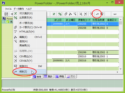This screenshot has width=125, height=93.
Task: Click the edit pencil toolbar icon
Action: click(x=70, y=14)
